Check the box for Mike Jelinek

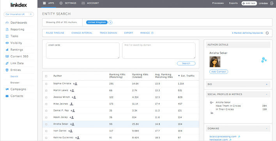point(46,104)
